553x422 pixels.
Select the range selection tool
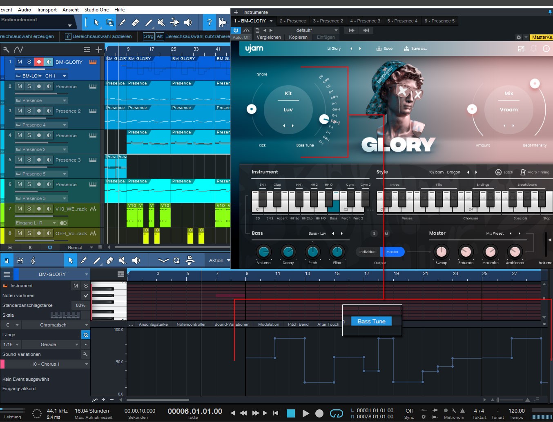point(109,22)
